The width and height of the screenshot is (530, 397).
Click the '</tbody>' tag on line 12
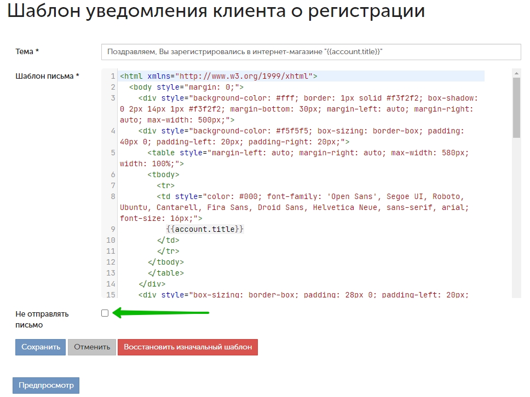click(x=165, y=262)
